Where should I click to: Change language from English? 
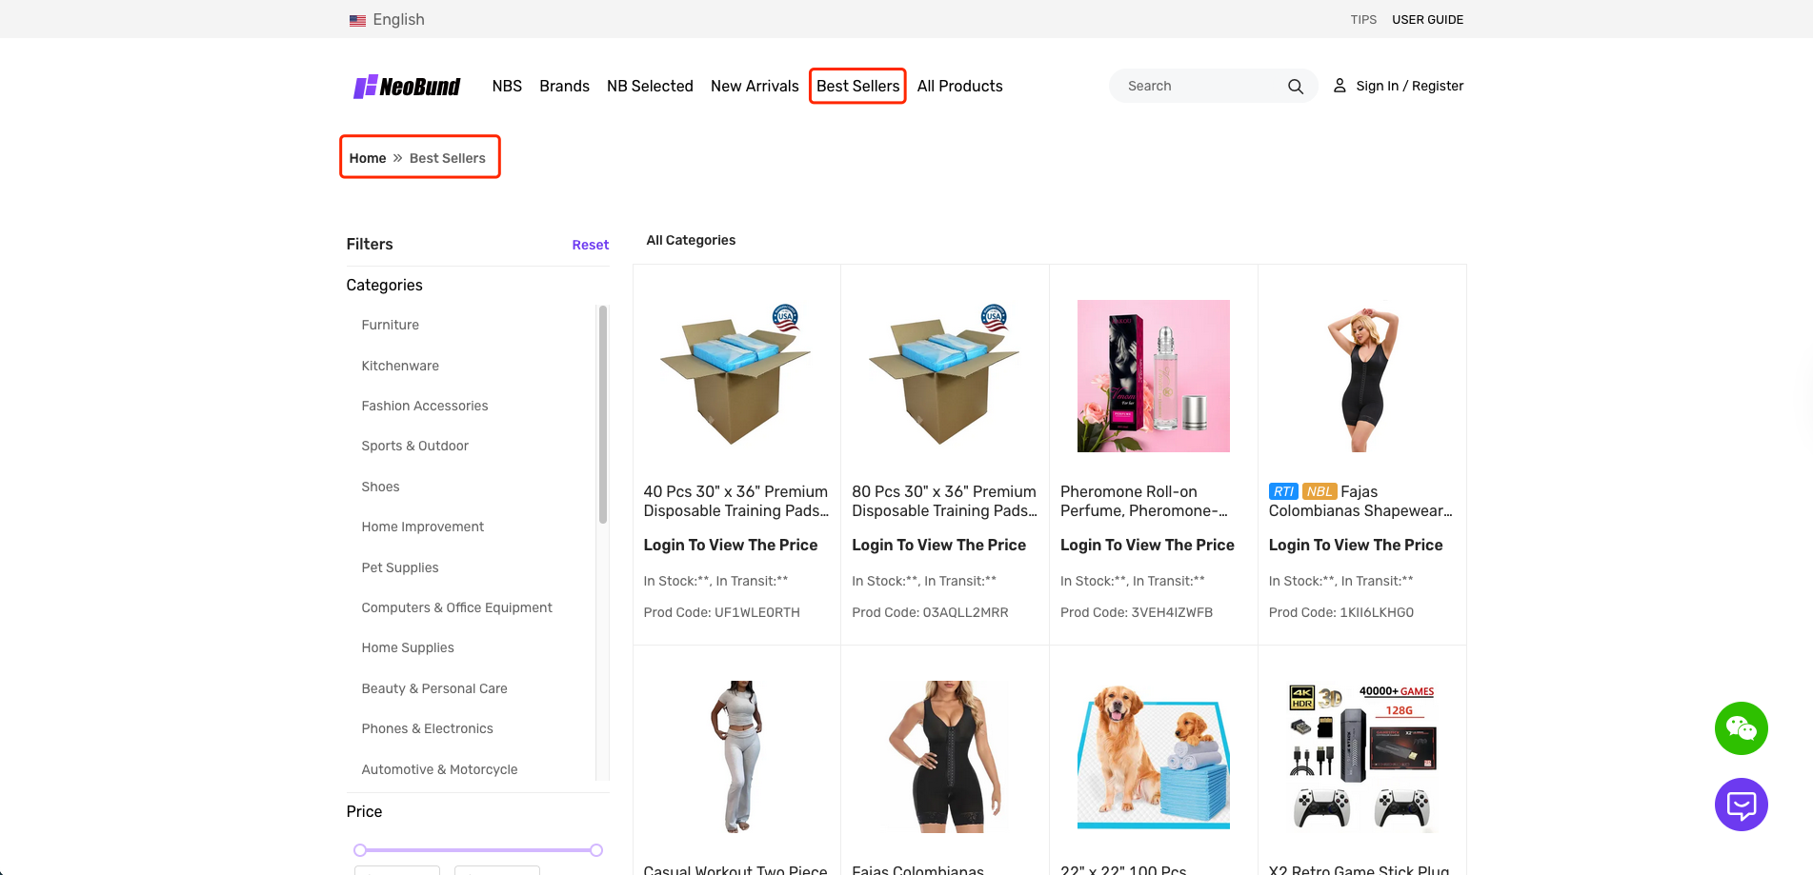pos(398,19)
